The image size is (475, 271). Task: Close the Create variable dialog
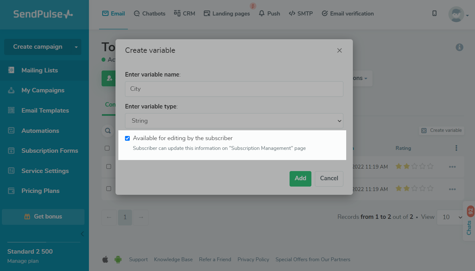pyautogui.click(x=340, y=51)
